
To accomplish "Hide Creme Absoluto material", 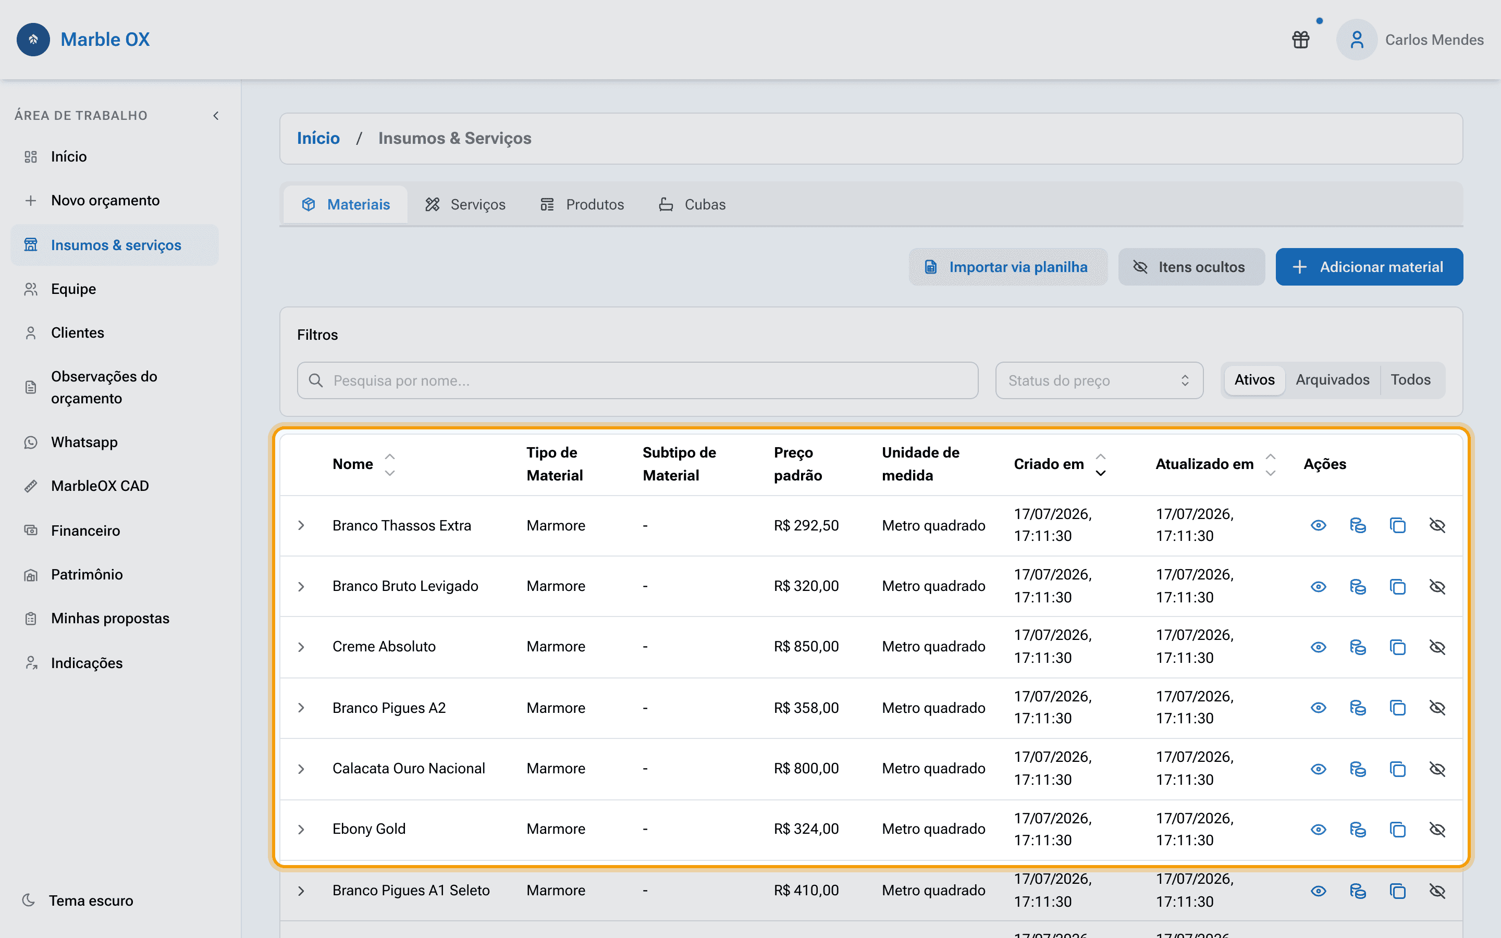I will 1437,647.
